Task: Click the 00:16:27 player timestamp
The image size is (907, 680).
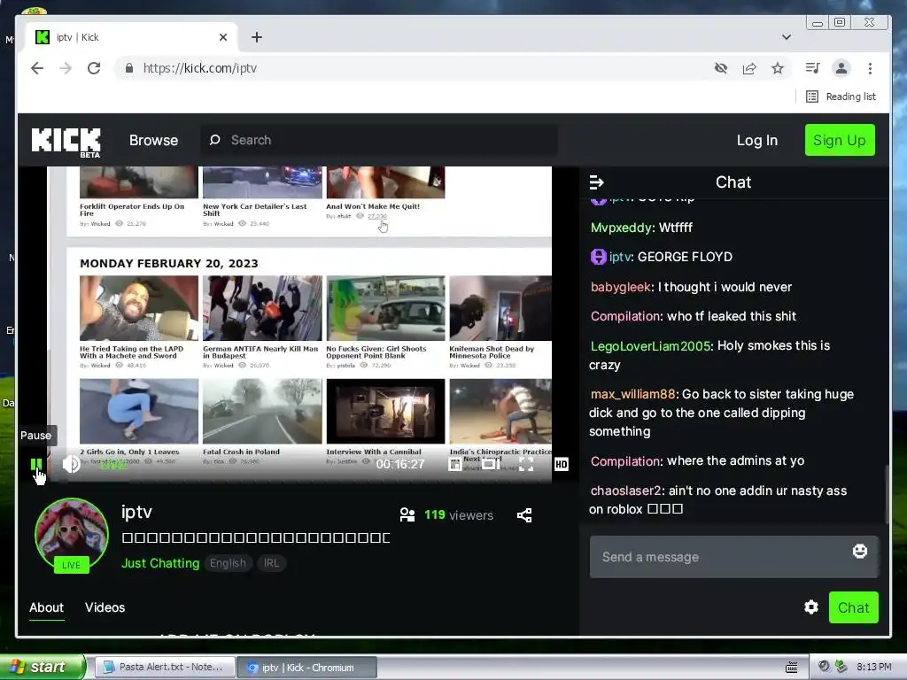Action: [400, 464]
